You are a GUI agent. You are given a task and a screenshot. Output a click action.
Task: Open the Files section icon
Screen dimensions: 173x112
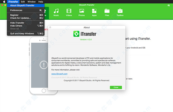pos(107,11)
